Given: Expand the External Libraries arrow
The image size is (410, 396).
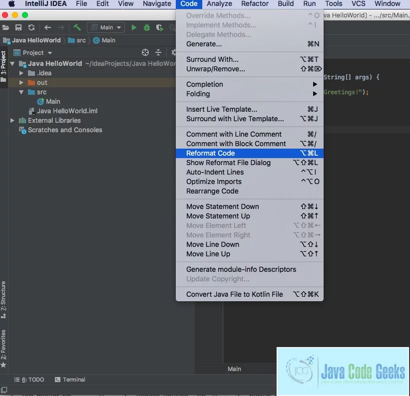Looking at the screenshot, I should pos(12,120).
